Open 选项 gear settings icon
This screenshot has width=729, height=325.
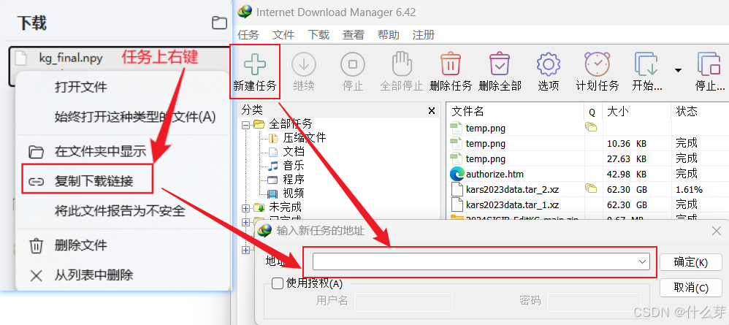coord(548,64)
